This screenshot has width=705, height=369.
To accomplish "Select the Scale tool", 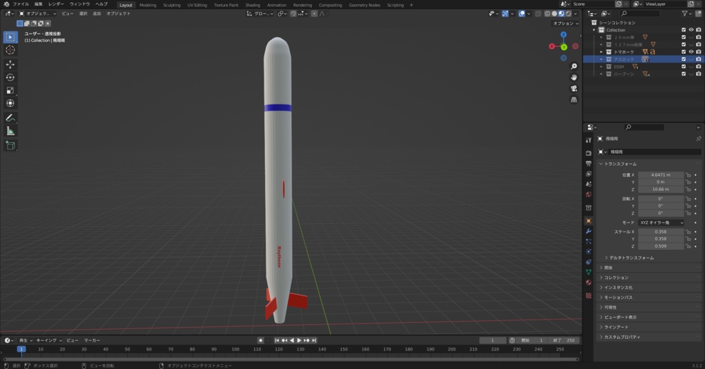I will point(10,91).
